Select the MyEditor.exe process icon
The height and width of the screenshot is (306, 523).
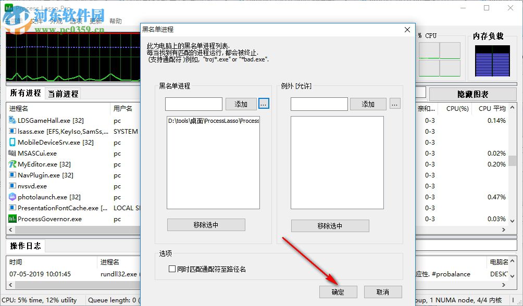pos(12,164)
